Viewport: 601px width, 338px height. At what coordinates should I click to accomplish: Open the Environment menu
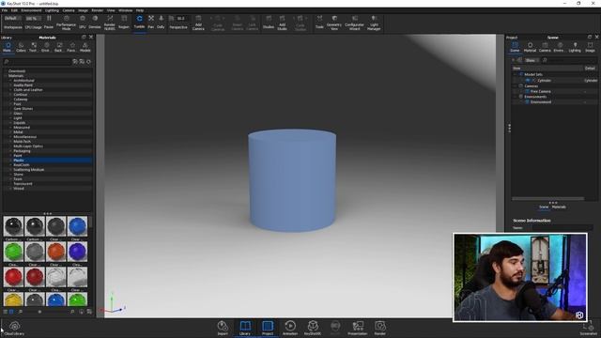tap(31, 10)
